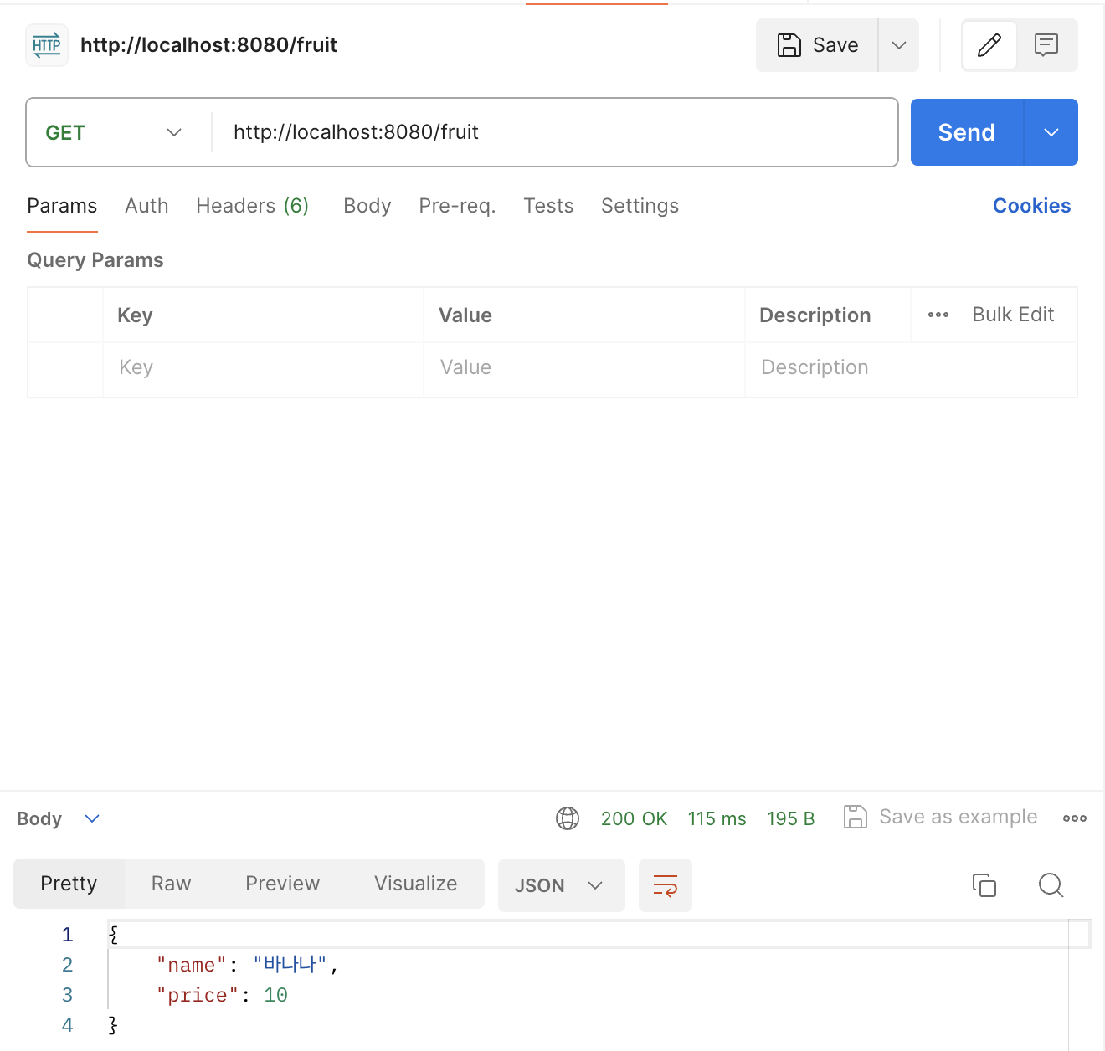1105x1051 pixels.
Task: Click the request URL input field
Action: pyautogui.click(x=555, y=132)
